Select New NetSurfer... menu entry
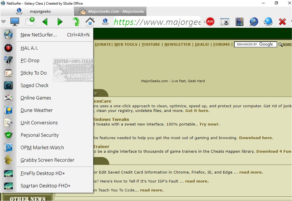The image size is (292, 201). pos(55,35)
